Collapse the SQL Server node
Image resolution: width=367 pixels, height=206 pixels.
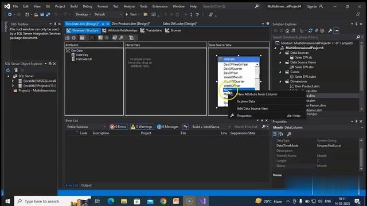(x=9, y=76)
